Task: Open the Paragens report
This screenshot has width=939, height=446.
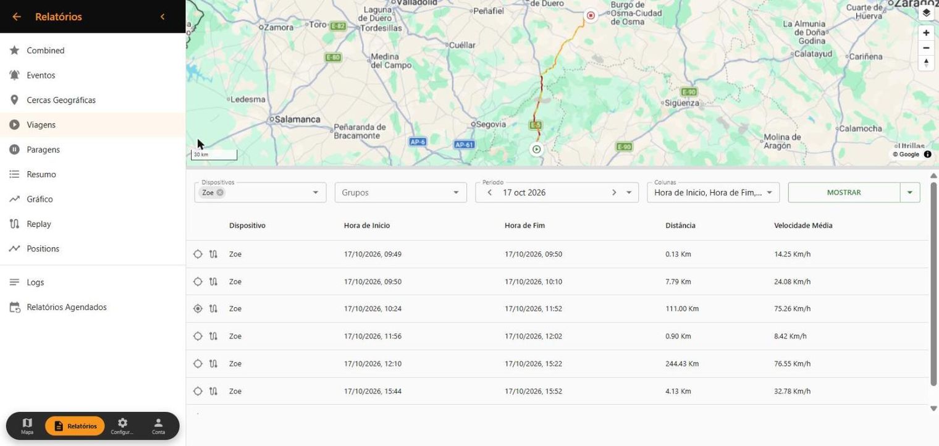Action: click(x=93, y=149)
